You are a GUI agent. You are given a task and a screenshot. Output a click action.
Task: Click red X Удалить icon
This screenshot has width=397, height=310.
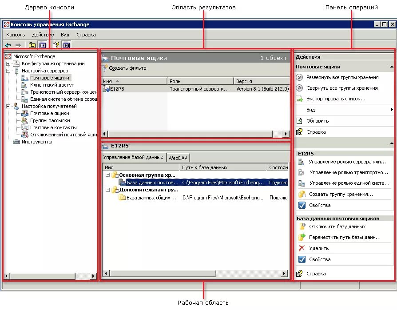pos(302,248)
